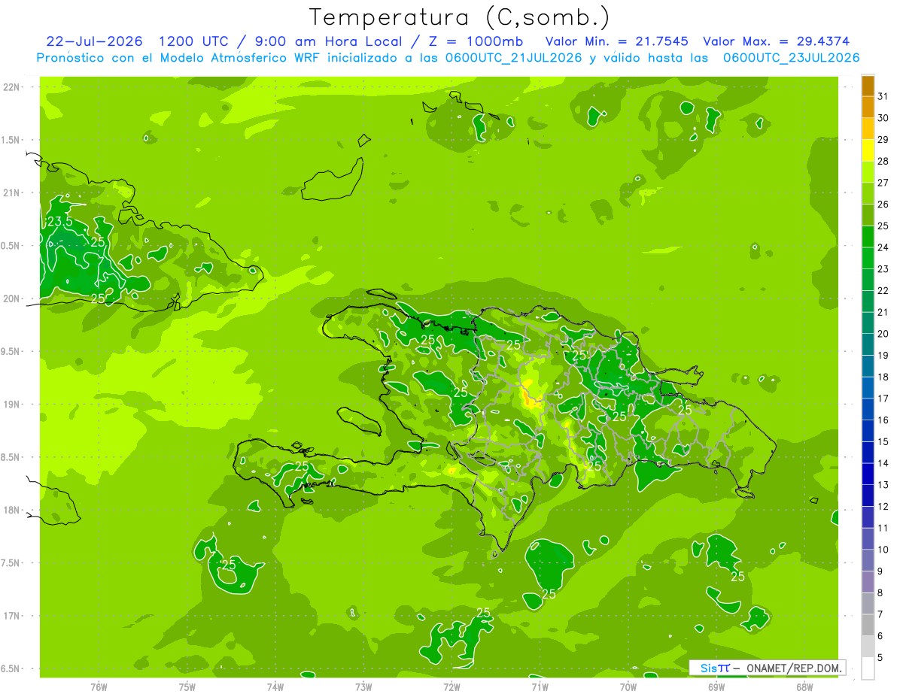The width and height of the screenshot is (903, 697).
Task: Click longitude axis label "70W"
Action: (628, 687)
